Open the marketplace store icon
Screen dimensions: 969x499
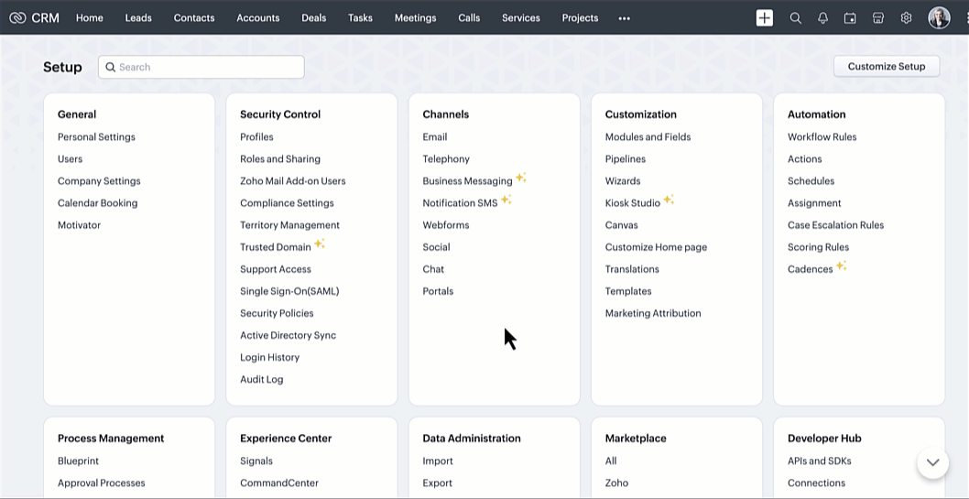878,17
